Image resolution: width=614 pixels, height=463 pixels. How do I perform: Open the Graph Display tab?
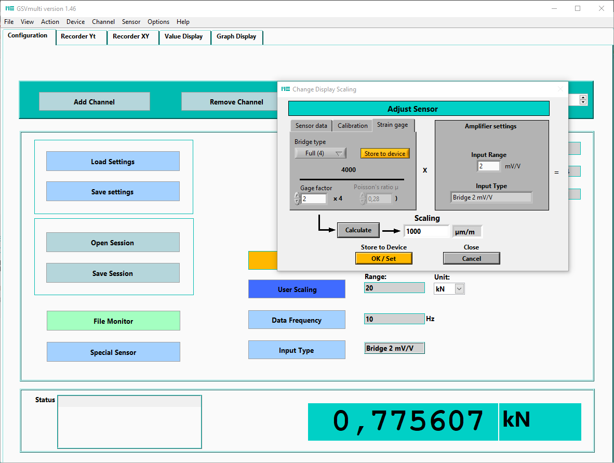pyautogui.click(x=236, y=36)
